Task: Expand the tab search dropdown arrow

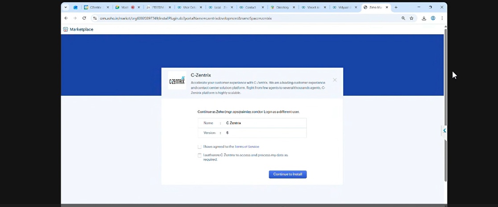Action: pos(66,8)
